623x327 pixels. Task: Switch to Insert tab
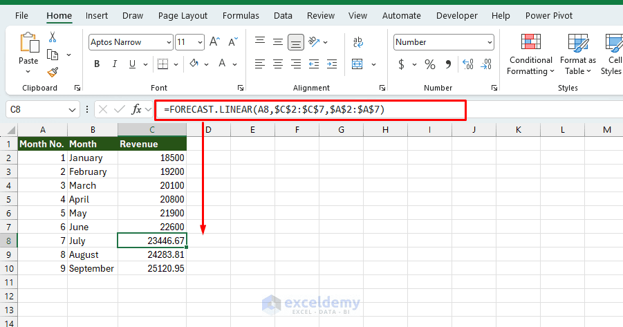click(97, 15)
